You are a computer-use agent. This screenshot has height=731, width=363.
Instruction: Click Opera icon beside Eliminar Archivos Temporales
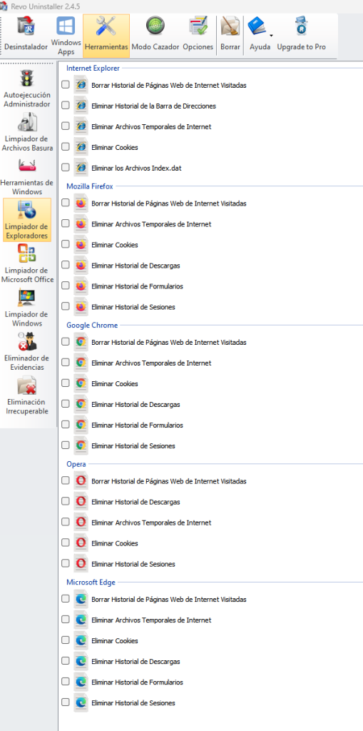coord(81,522)
